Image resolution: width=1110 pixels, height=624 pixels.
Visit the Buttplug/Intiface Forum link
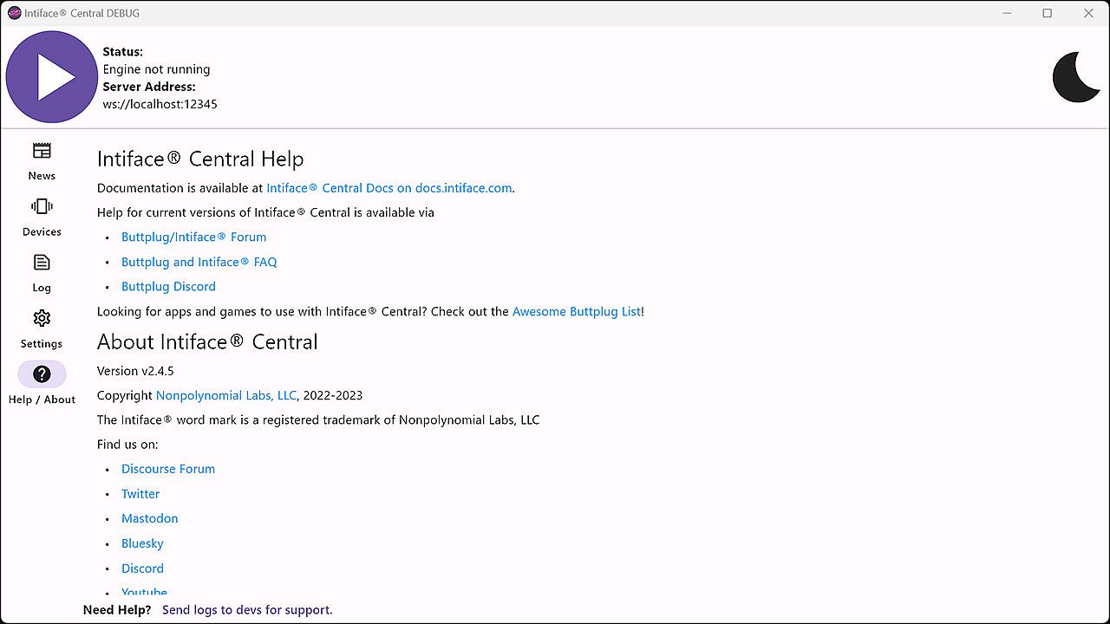(x=194, y=237)
